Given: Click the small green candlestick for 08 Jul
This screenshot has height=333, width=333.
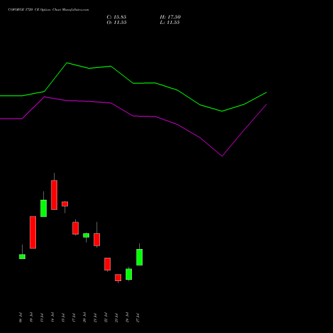Looking at the screenshot, I should 22,256.
